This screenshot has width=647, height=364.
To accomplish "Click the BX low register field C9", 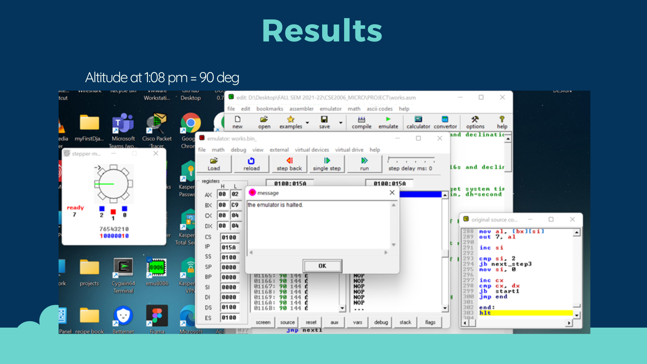I will (x=235, y=205).
